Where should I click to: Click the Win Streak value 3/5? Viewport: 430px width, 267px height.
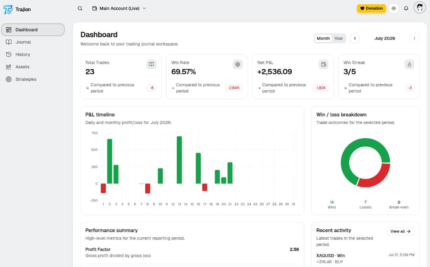[x=350, y=72]
